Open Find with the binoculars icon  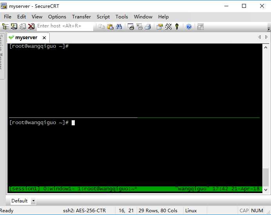[x=119, y=27]
